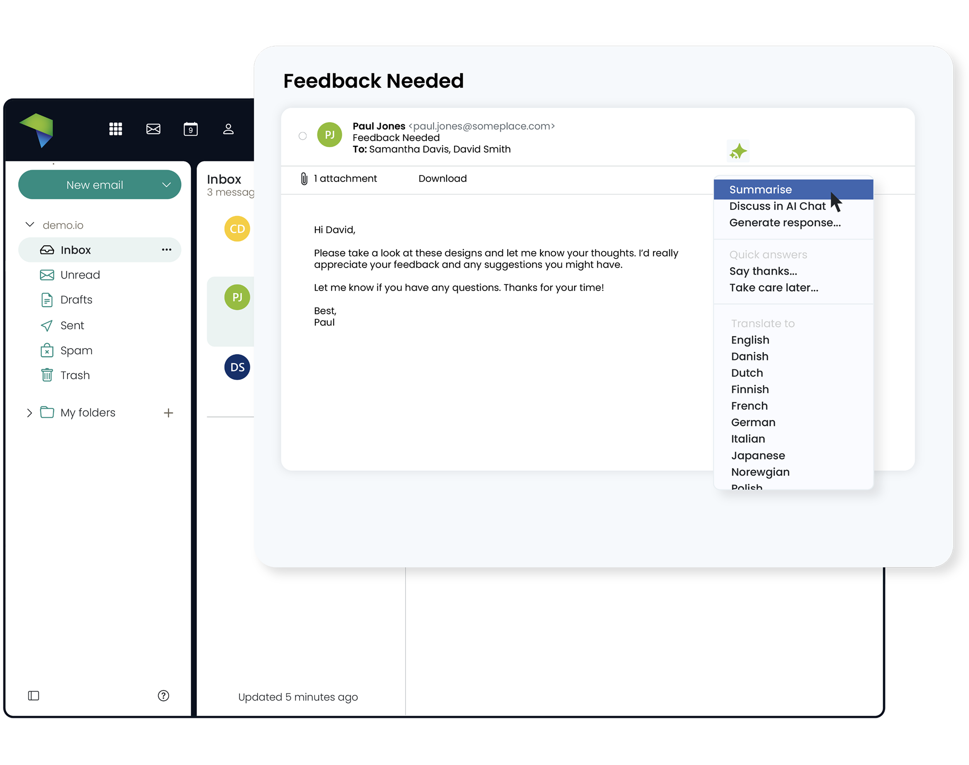Add a folder with the plus icon
The width and height of the screenshot is (969, 765).
[x=168, y=412]
